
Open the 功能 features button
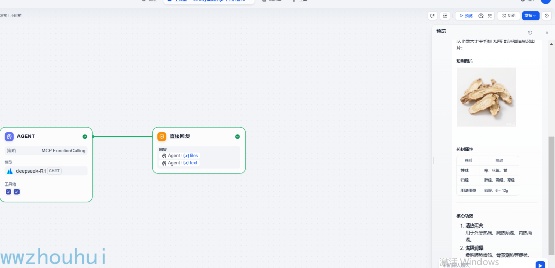click(x=509, y=16)
